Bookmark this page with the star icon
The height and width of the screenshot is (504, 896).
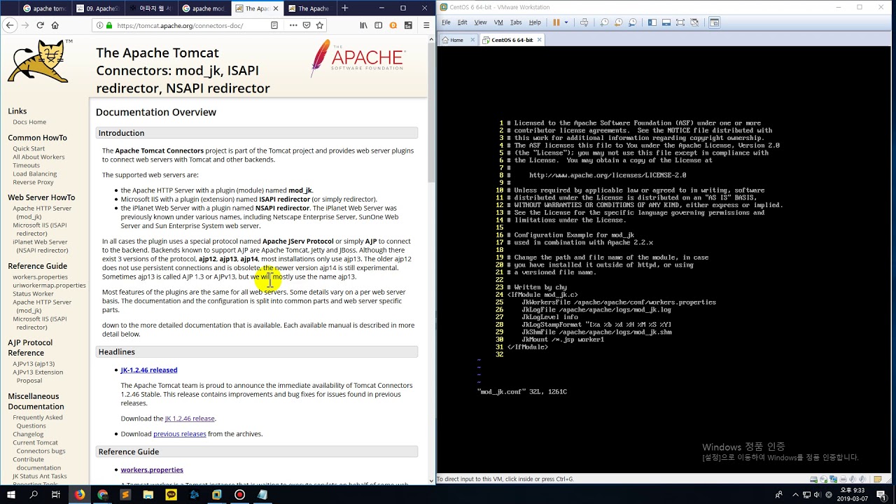320,25
